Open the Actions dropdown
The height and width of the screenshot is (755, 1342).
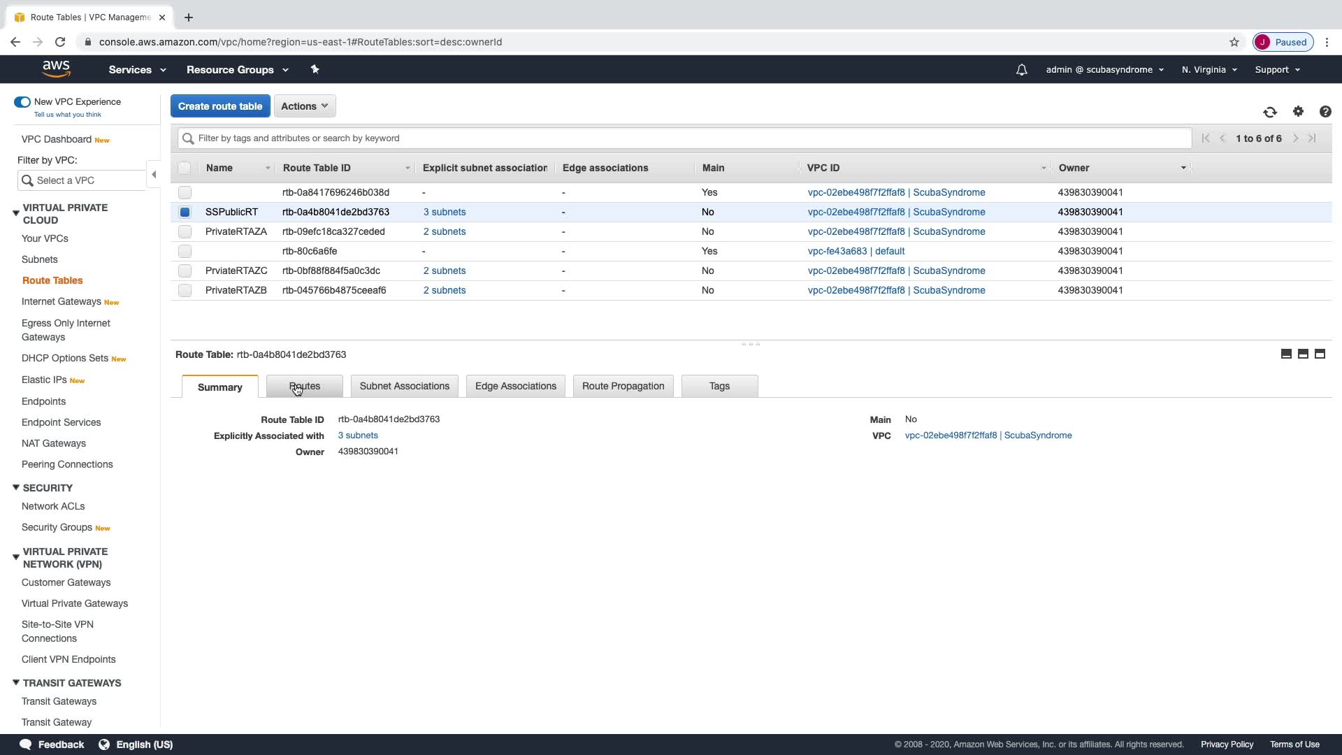pyautogui.click(x=305, y=106)
